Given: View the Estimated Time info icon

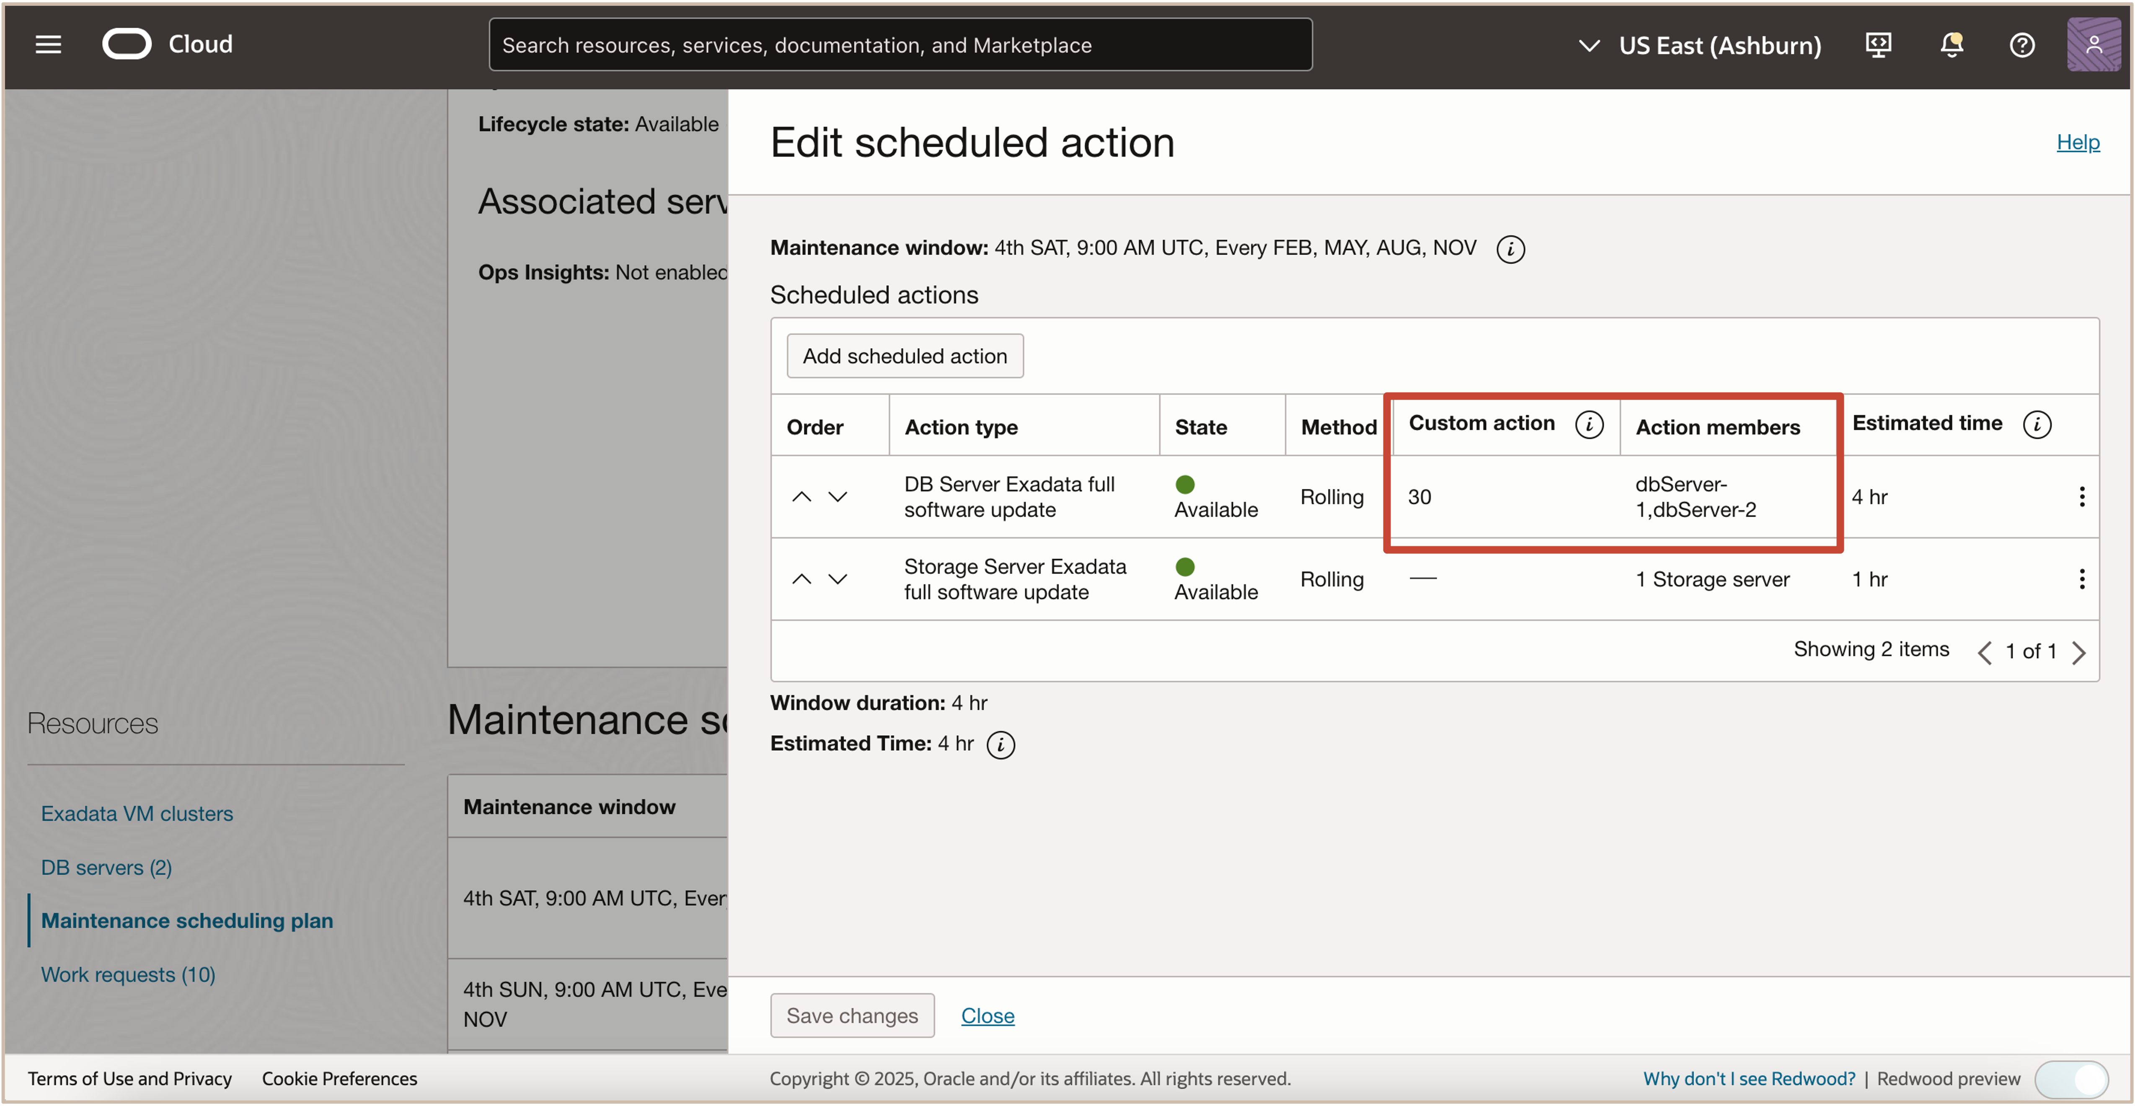Looking at the screenshot, I should [1000, 744].
